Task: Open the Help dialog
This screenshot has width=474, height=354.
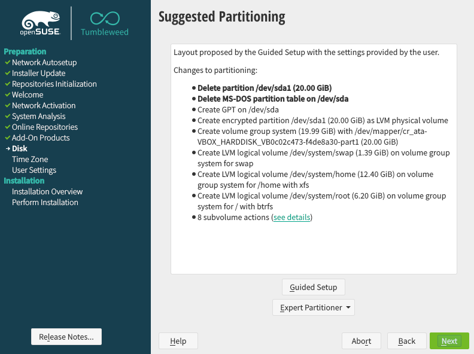Action: pyautogui.click(x=178, y=341)
